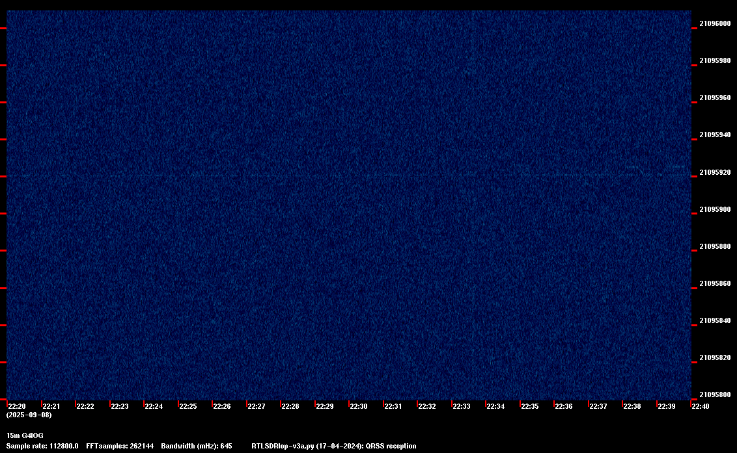
Task: Click the (2025-09-08) date label
Action: tap(29, 415)
